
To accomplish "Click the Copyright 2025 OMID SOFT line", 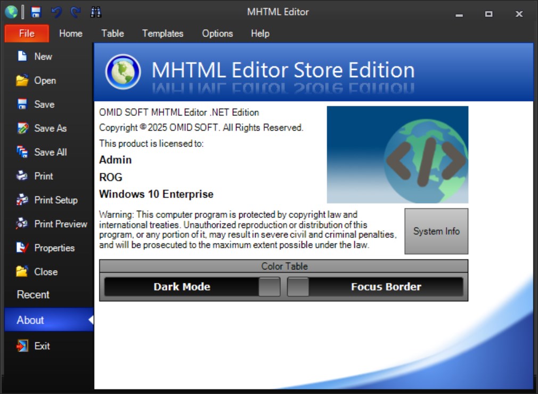I will 201,128.
